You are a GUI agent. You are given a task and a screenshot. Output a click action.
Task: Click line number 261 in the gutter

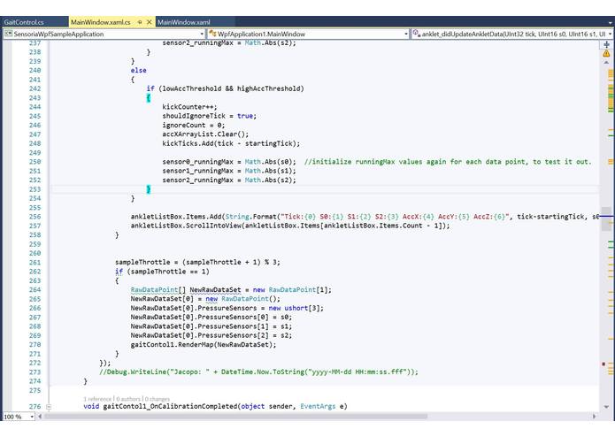pyautogui.click(x=35, y=262)
